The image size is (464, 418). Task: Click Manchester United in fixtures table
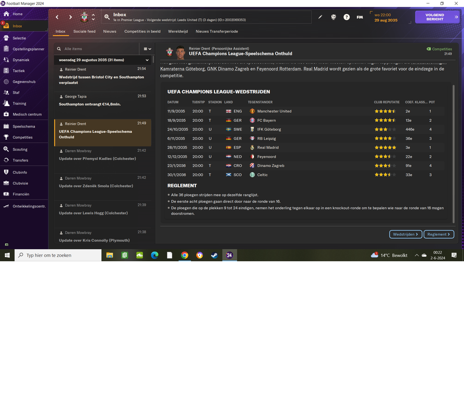pyautogui.click(x=274, y=111)
